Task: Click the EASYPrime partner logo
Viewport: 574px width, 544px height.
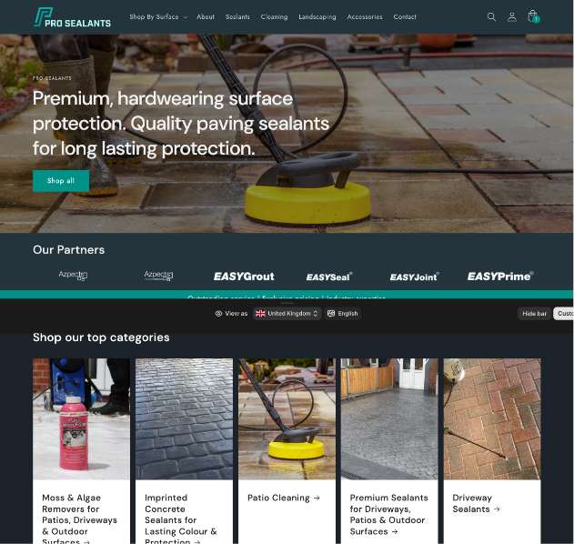Action: click(500, 276)
